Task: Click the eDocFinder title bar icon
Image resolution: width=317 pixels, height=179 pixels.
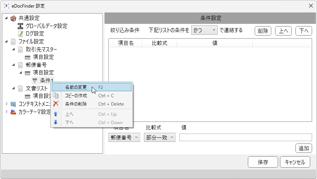Action: (x=6, y=6)
